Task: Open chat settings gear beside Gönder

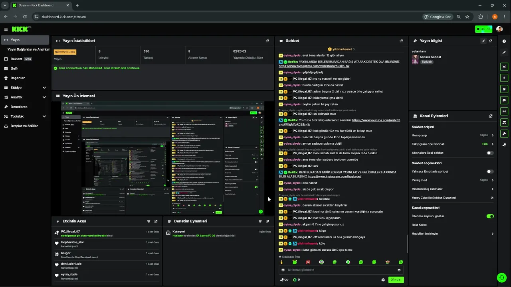Action: tap(383, 280)
